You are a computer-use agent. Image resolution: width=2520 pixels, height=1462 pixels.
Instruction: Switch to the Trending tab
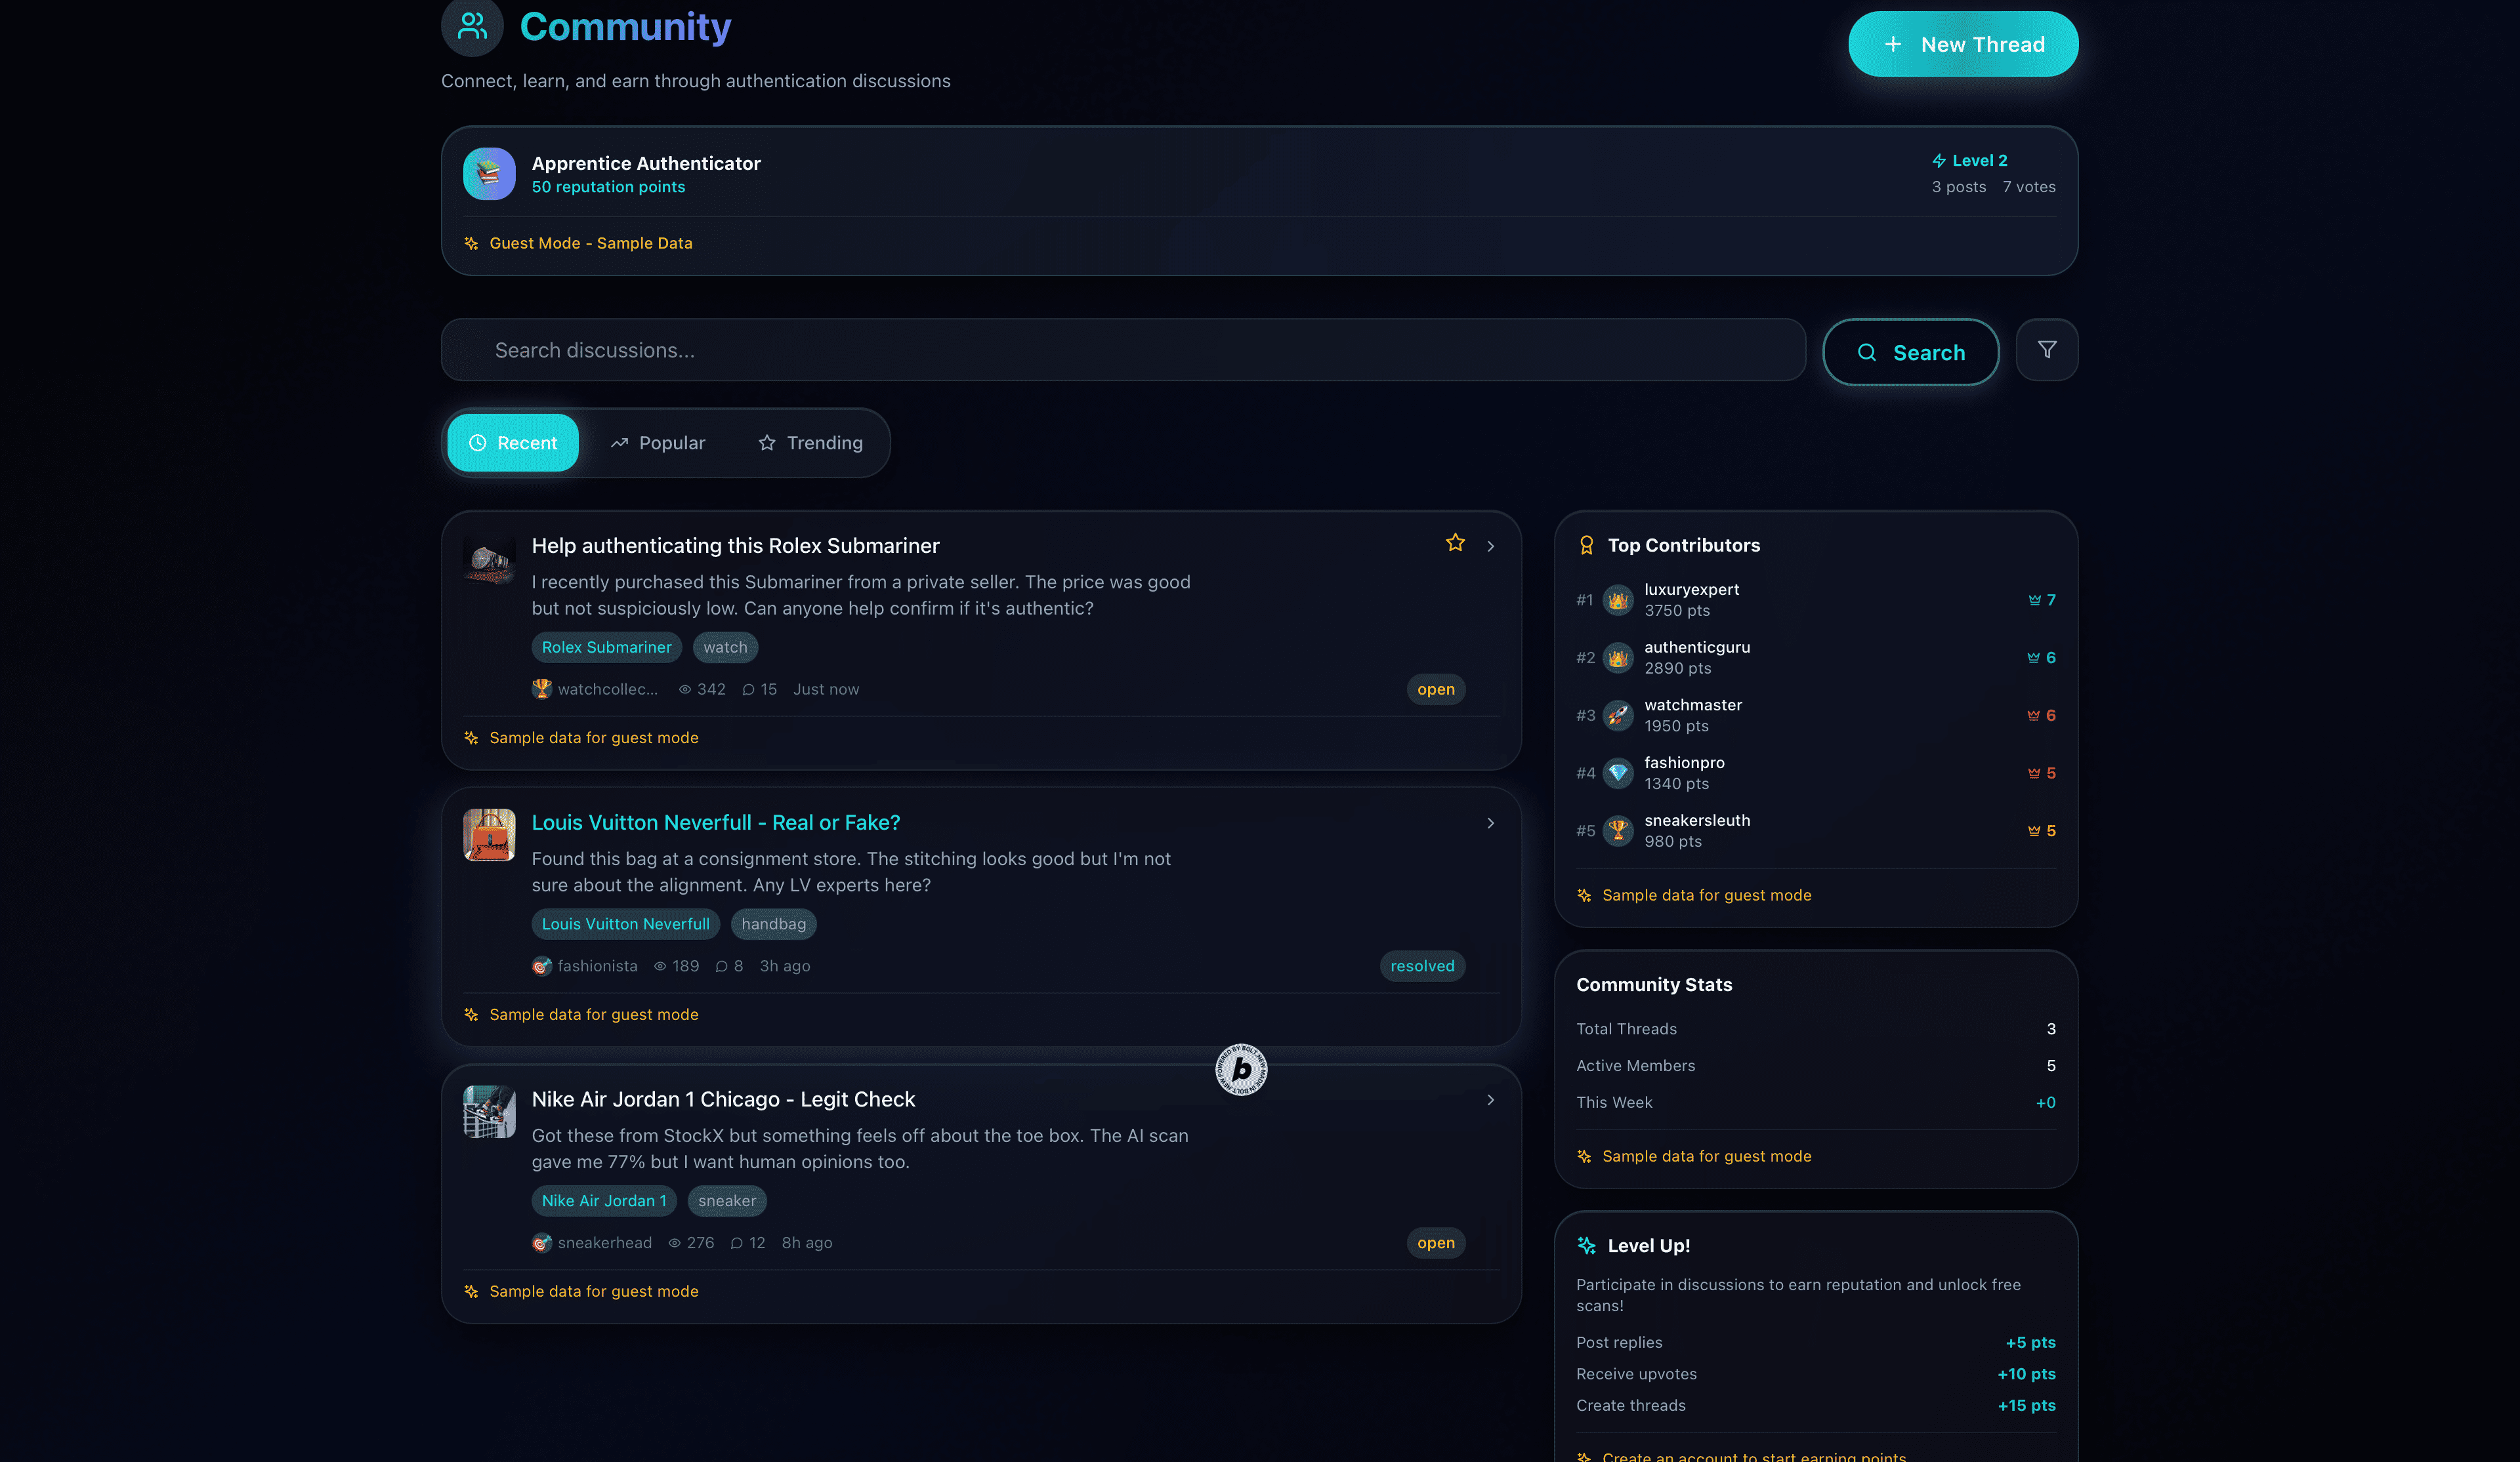click(810, 443)
